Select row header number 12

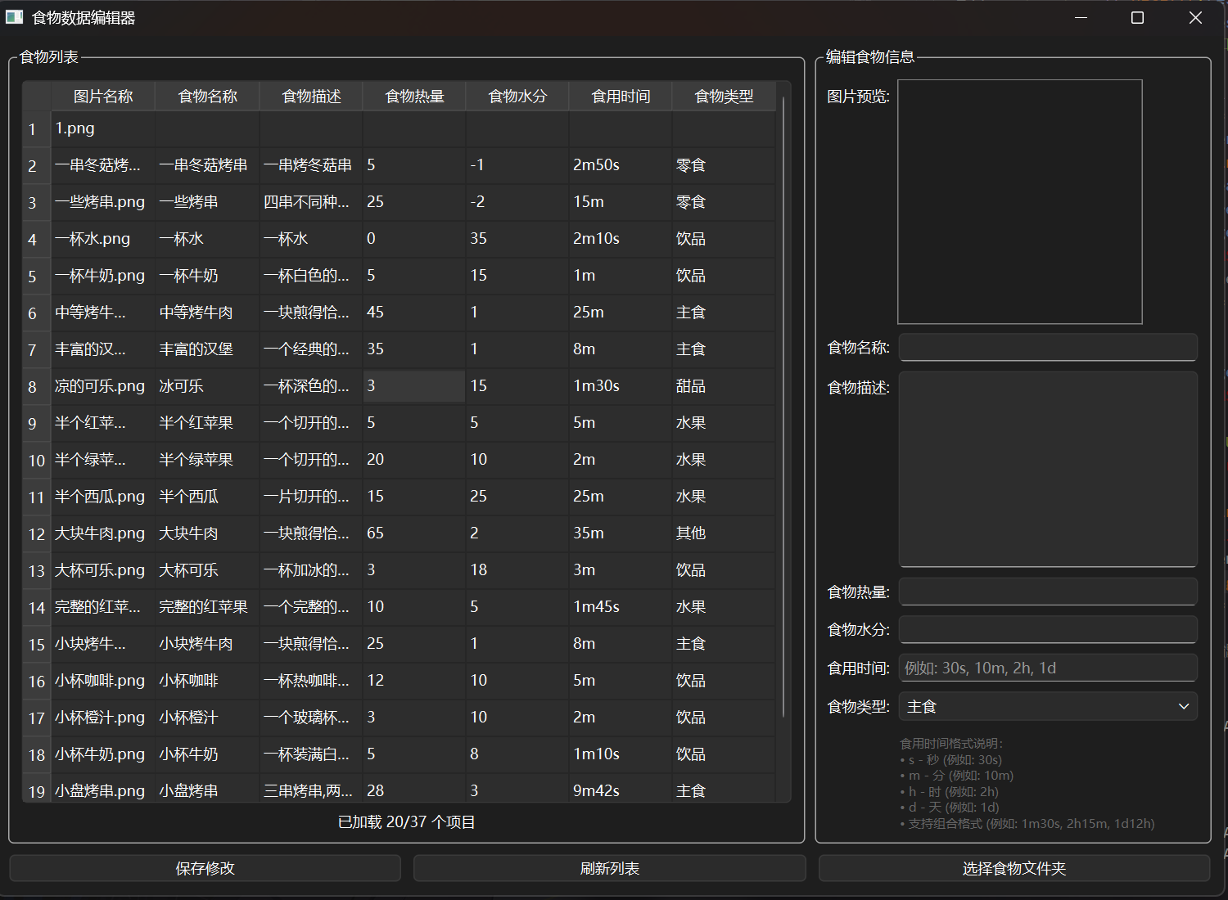pyautogui.click(x=37, y=534)
